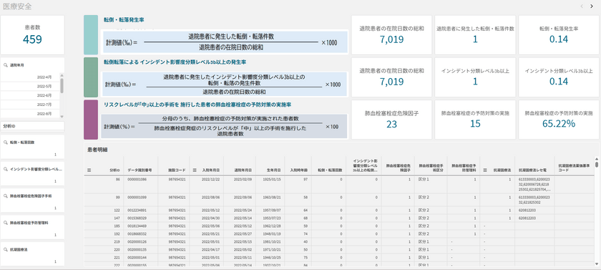This screenshot has height=270, width=601.
Task: Sort by the 抗凝固療法薬価基準コード column header
Action: click(x=575, y=168)
